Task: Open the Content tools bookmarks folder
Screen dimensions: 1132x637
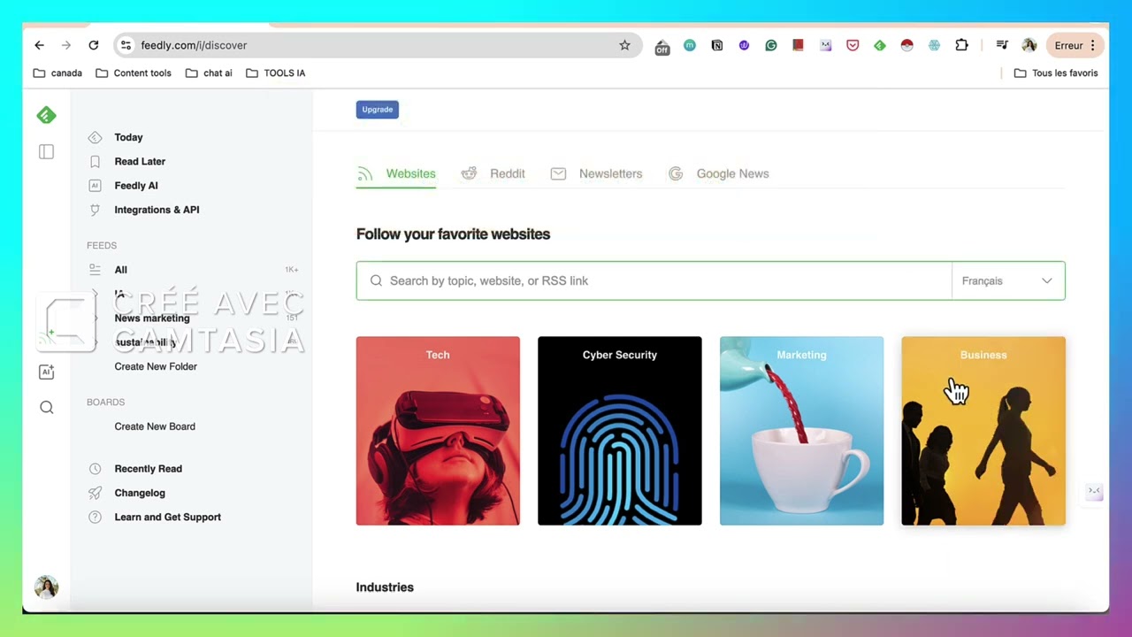Action: [134, 73]
